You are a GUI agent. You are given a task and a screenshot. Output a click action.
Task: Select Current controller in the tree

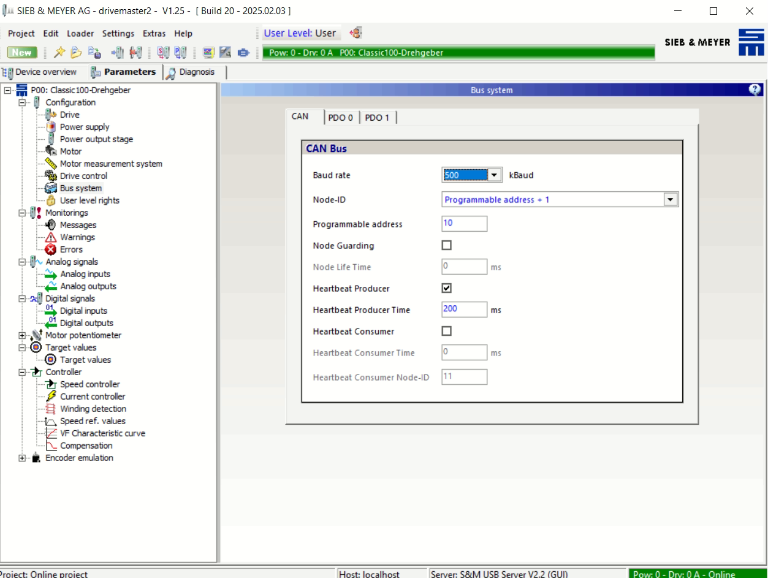[92, 397]
